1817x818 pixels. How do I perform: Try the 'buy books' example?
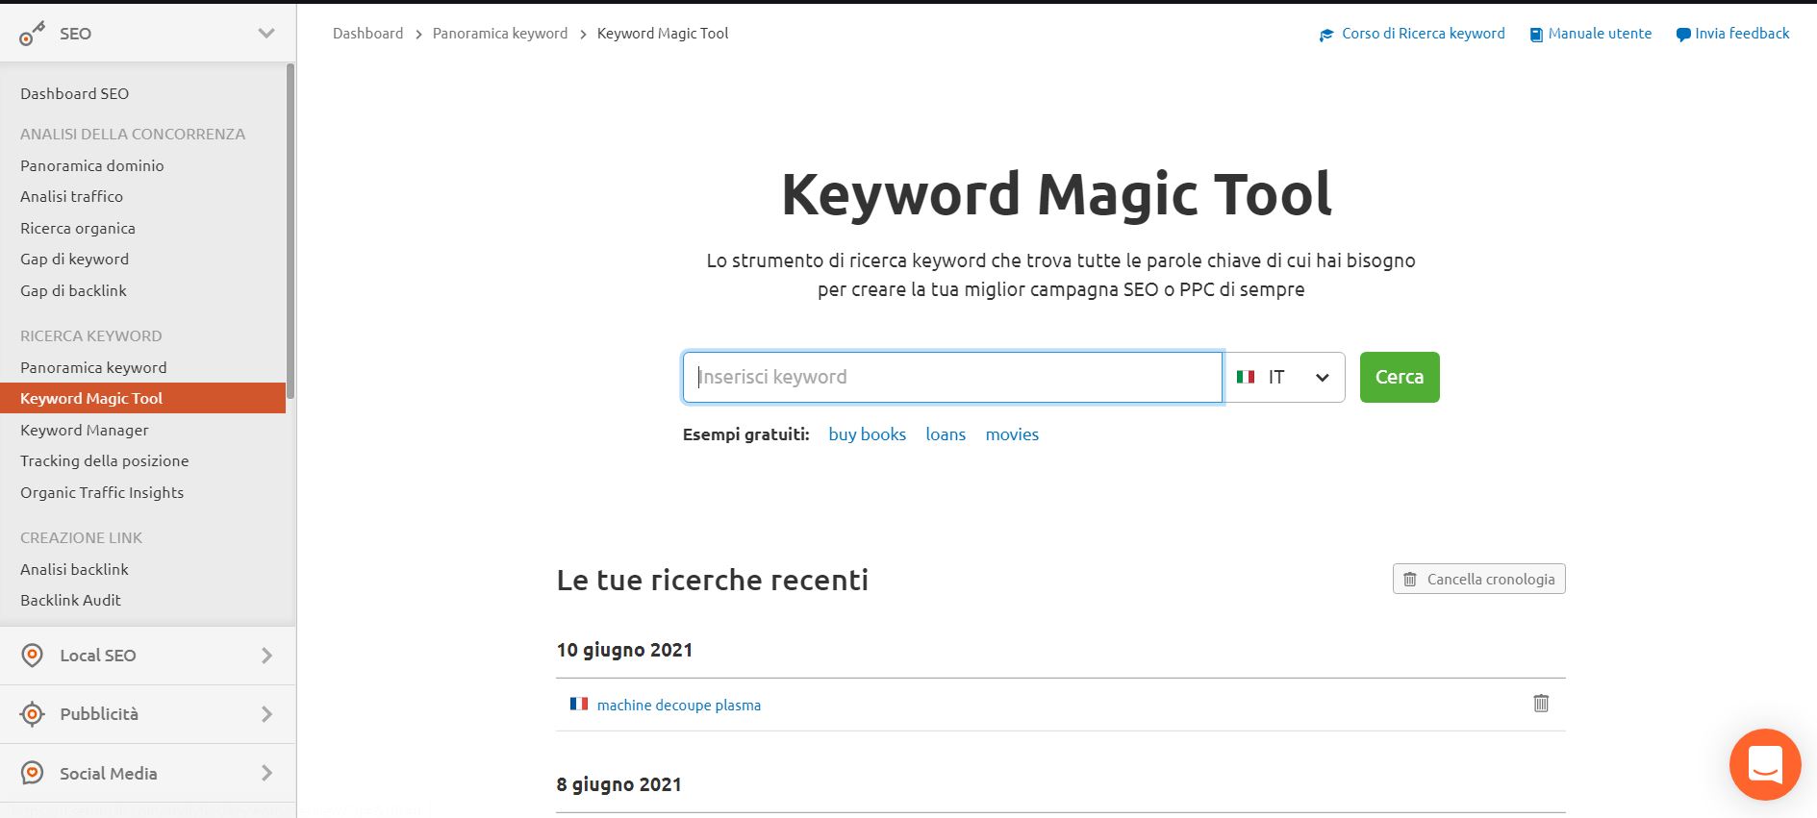click(867, 434)
